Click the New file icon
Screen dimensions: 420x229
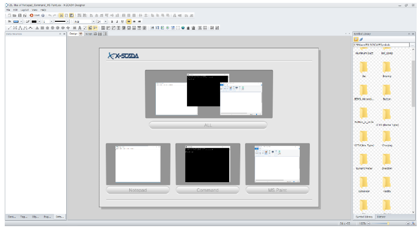pyautogui.click(x=9, y=16)
